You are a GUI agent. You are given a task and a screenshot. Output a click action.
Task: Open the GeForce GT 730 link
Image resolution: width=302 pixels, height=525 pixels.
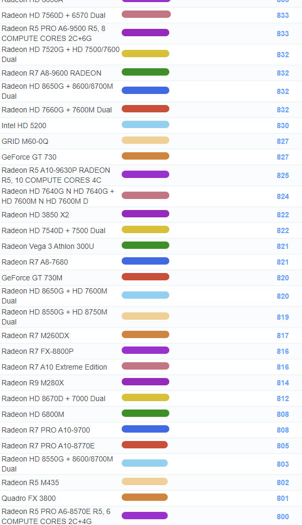tap(29, 157)
